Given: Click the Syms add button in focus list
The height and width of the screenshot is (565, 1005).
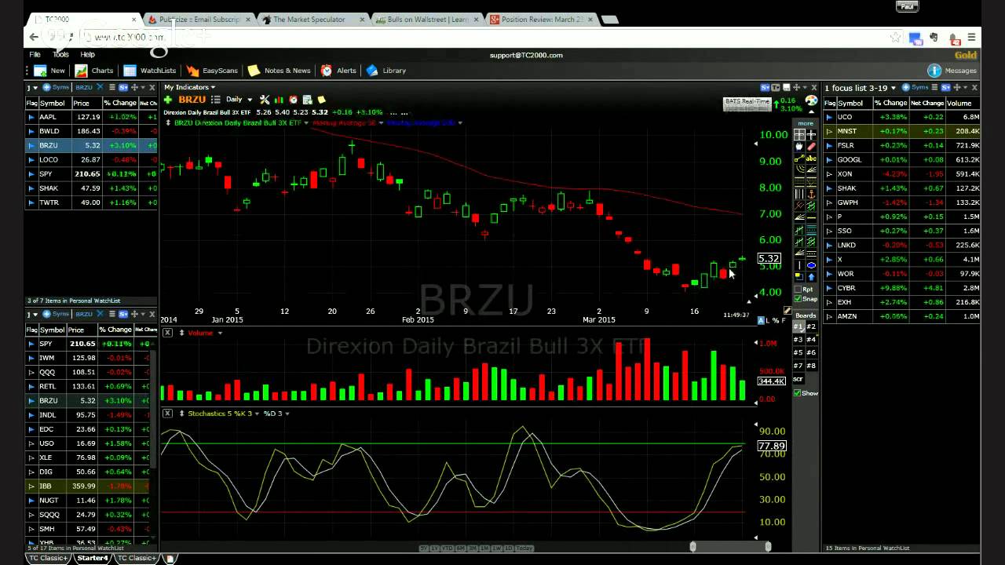Looking at the screenshot, I should (x=915, y=88).
